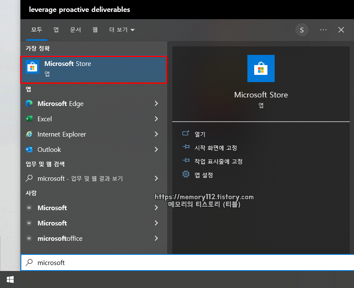354x288 pixels.
Task: Click the large Microsoft Store preview tile
Action: [x=261, y=68]
